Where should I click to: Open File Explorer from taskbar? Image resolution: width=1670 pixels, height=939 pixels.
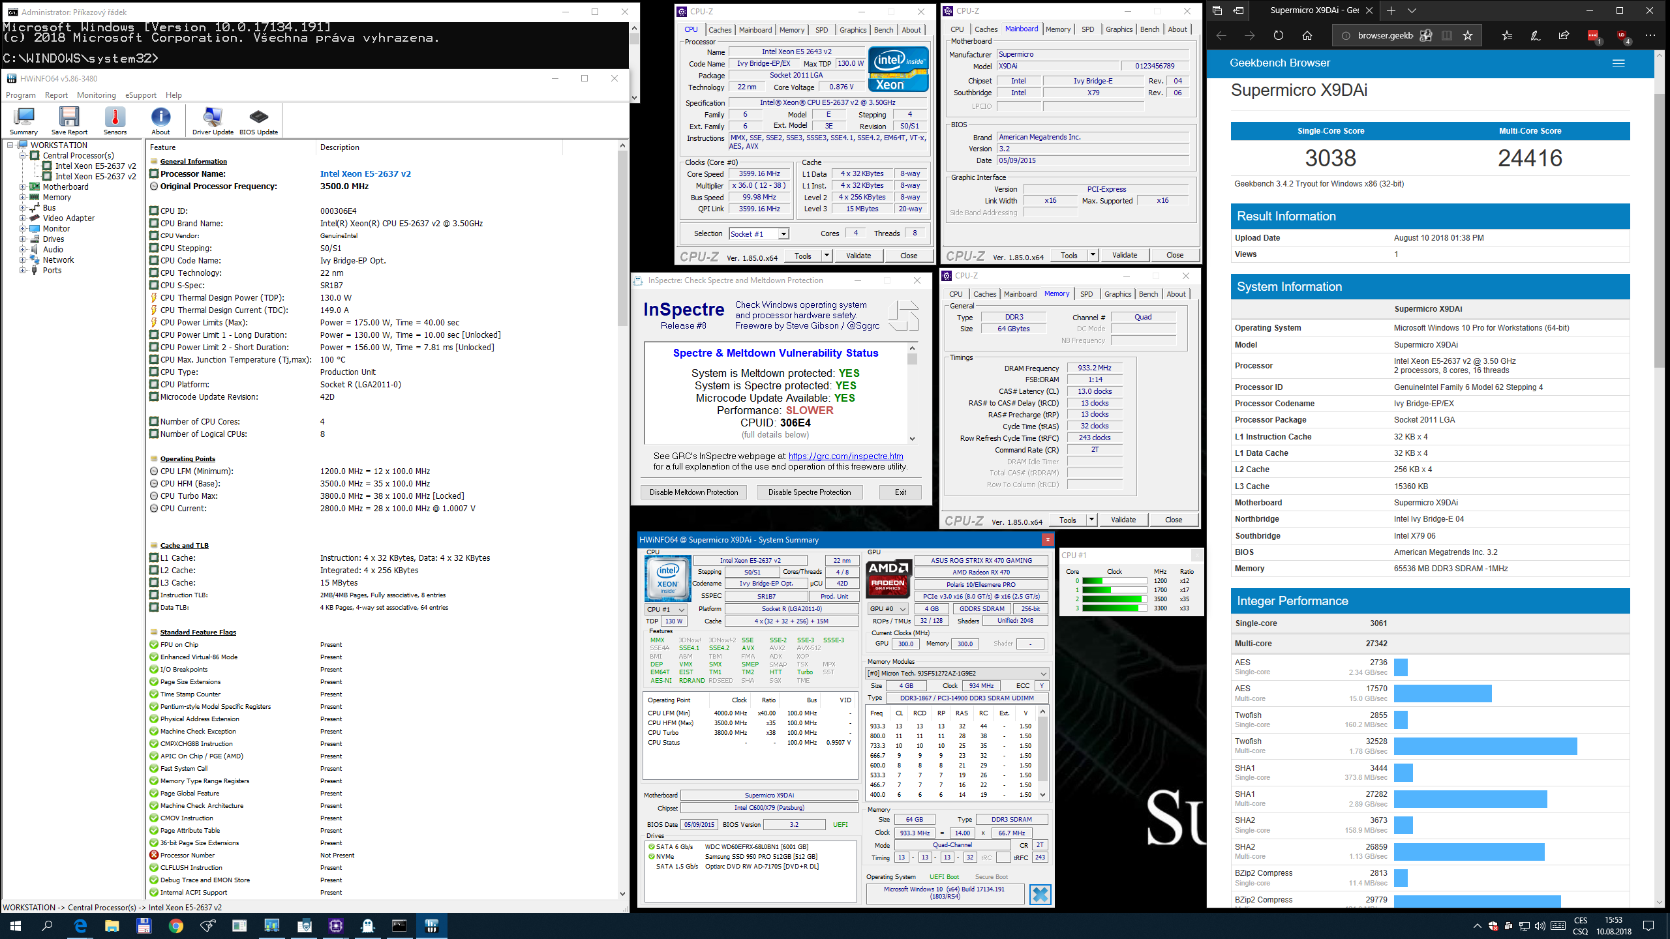click(112, 925)
